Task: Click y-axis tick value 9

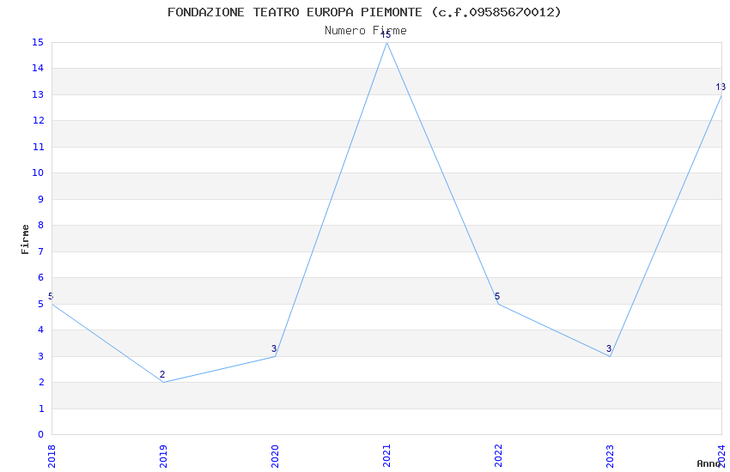Action: (41, 199)
